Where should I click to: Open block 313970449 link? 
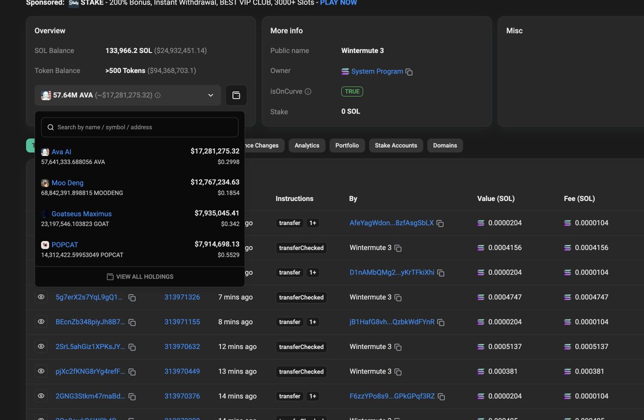point(182,371)
